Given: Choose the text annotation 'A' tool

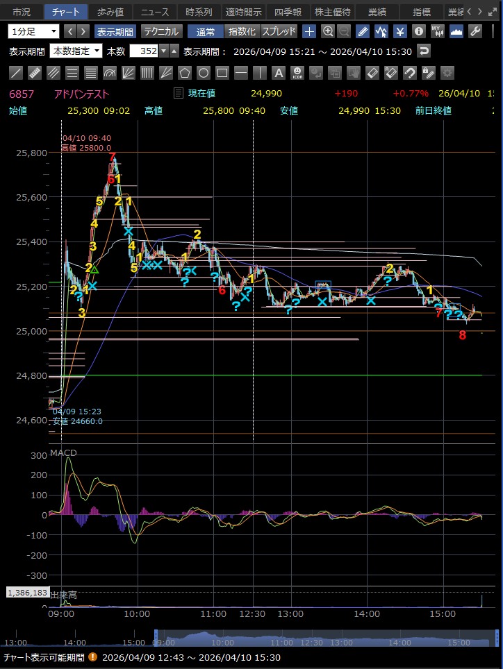Looking at the screenshot, I should [x=279, y=73].
